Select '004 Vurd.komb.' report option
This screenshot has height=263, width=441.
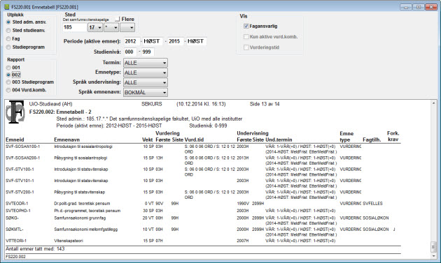coord(8,90)
